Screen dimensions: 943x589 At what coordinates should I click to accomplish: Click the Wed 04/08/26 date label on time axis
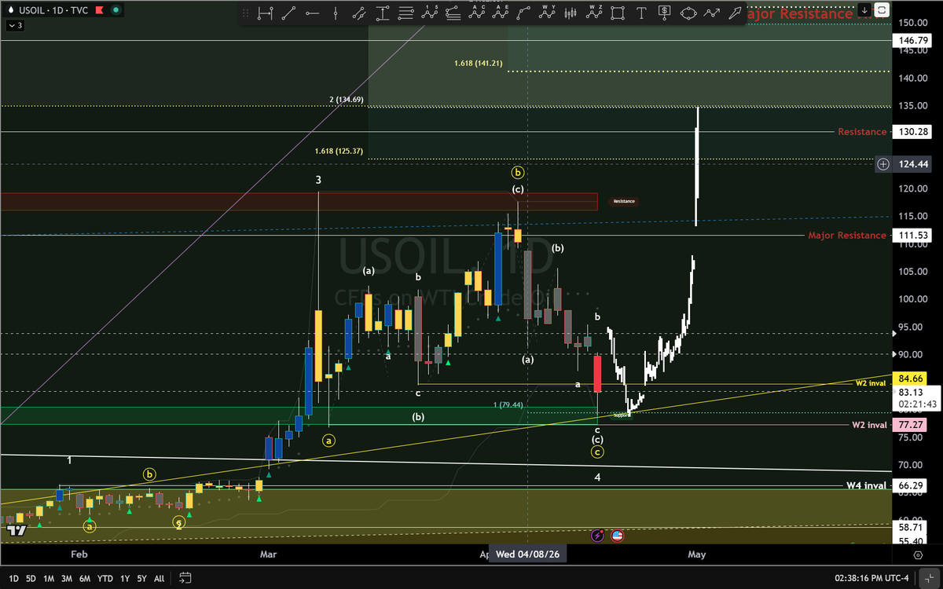click(527, 554)
